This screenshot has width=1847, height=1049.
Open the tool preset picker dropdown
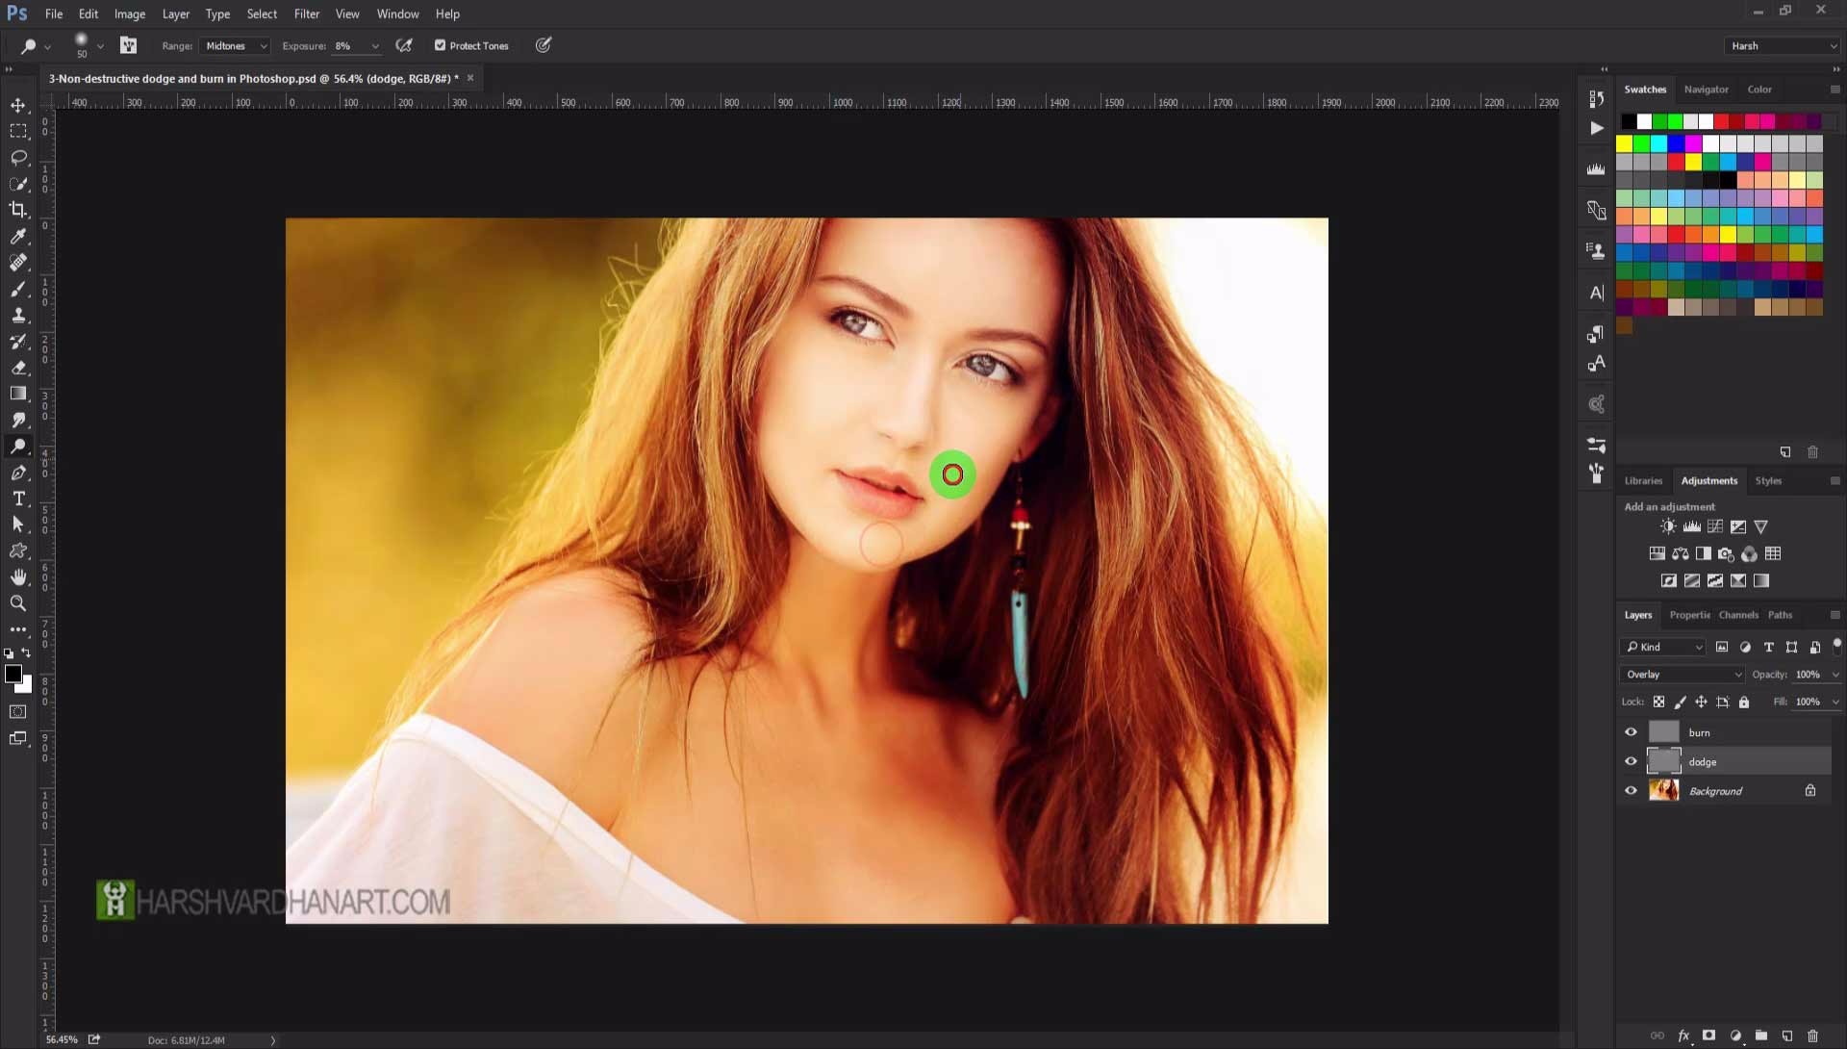[x=47, y=45]
